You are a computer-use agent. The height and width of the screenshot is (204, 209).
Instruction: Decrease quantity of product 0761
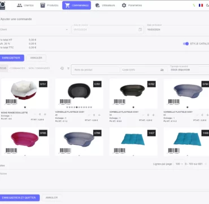[x=89, y=115]
